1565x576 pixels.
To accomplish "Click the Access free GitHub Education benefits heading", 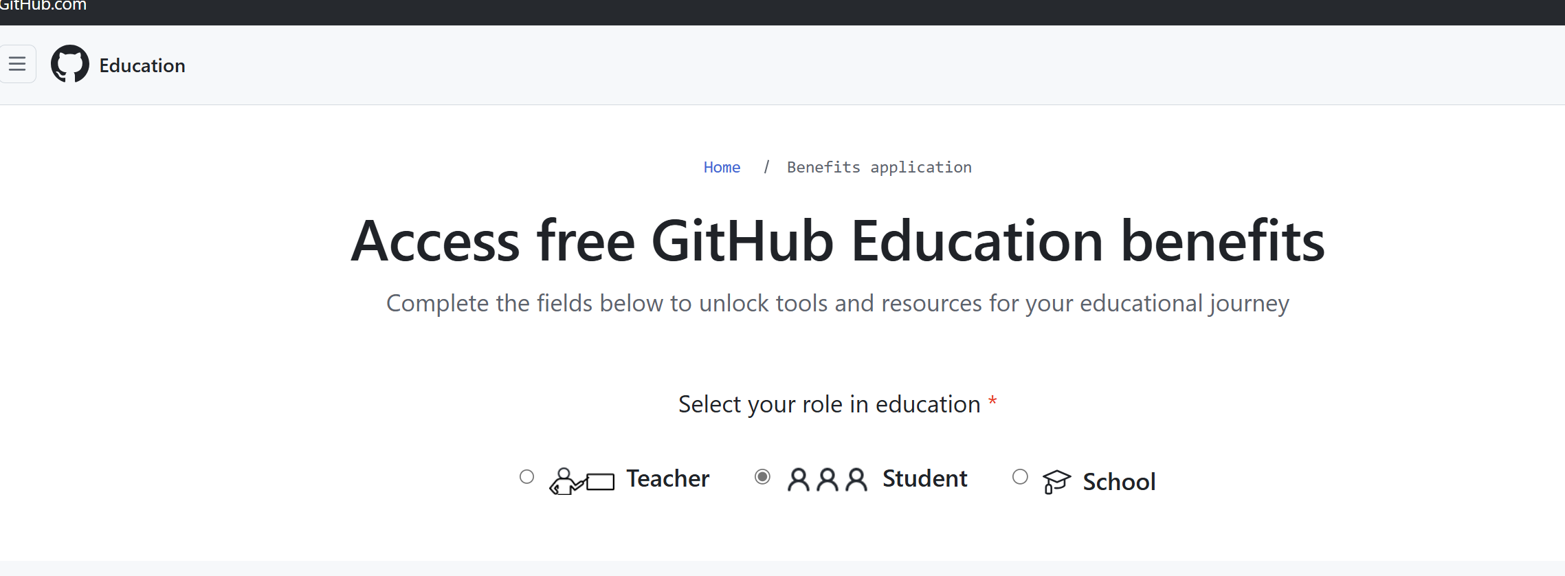I will (837, 241).
